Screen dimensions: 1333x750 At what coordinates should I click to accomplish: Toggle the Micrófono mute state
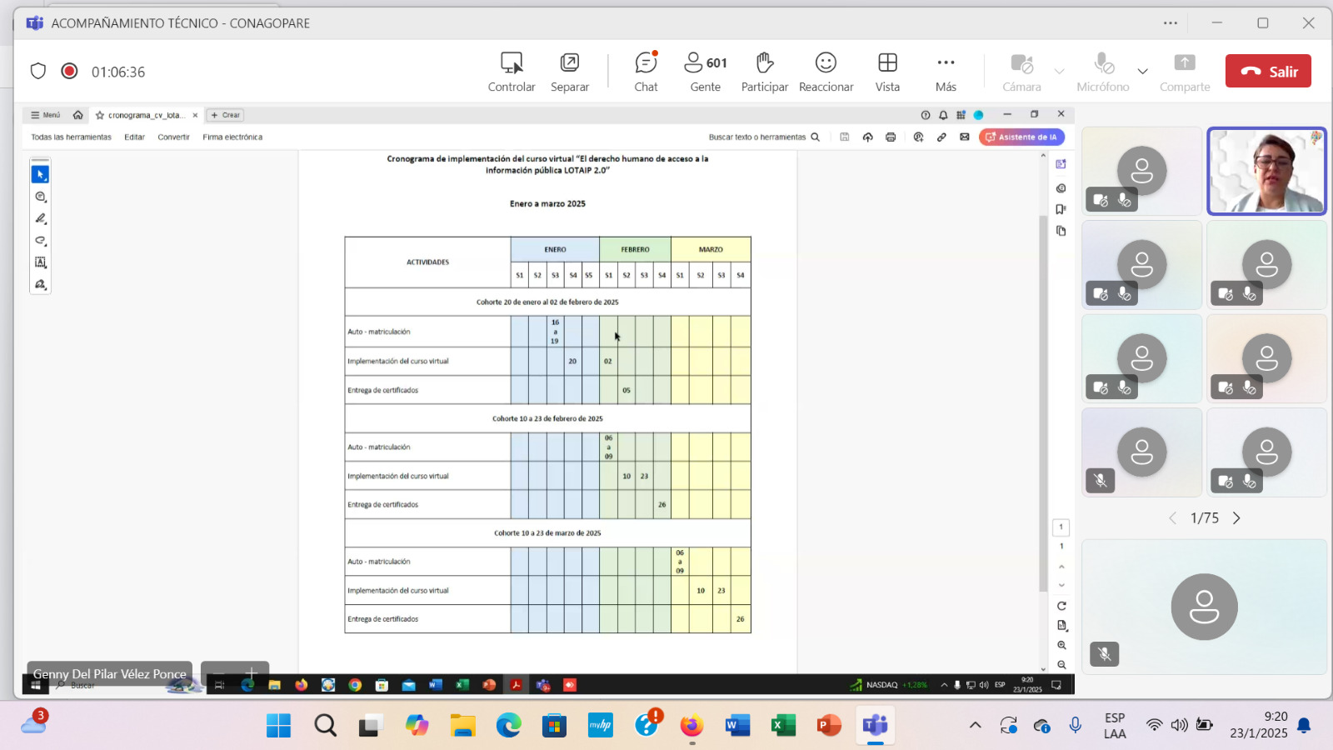click(x=1103, y=72)
